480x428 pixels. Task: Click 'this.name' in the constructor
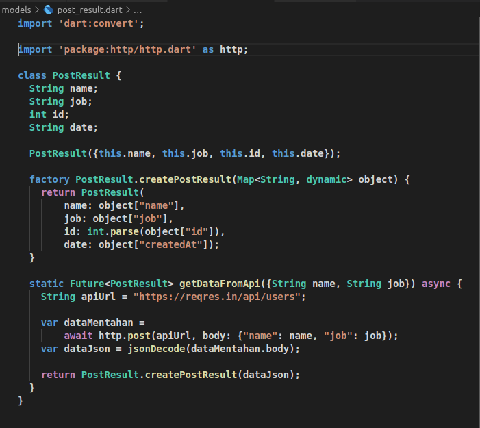click(x=125, y=153)
